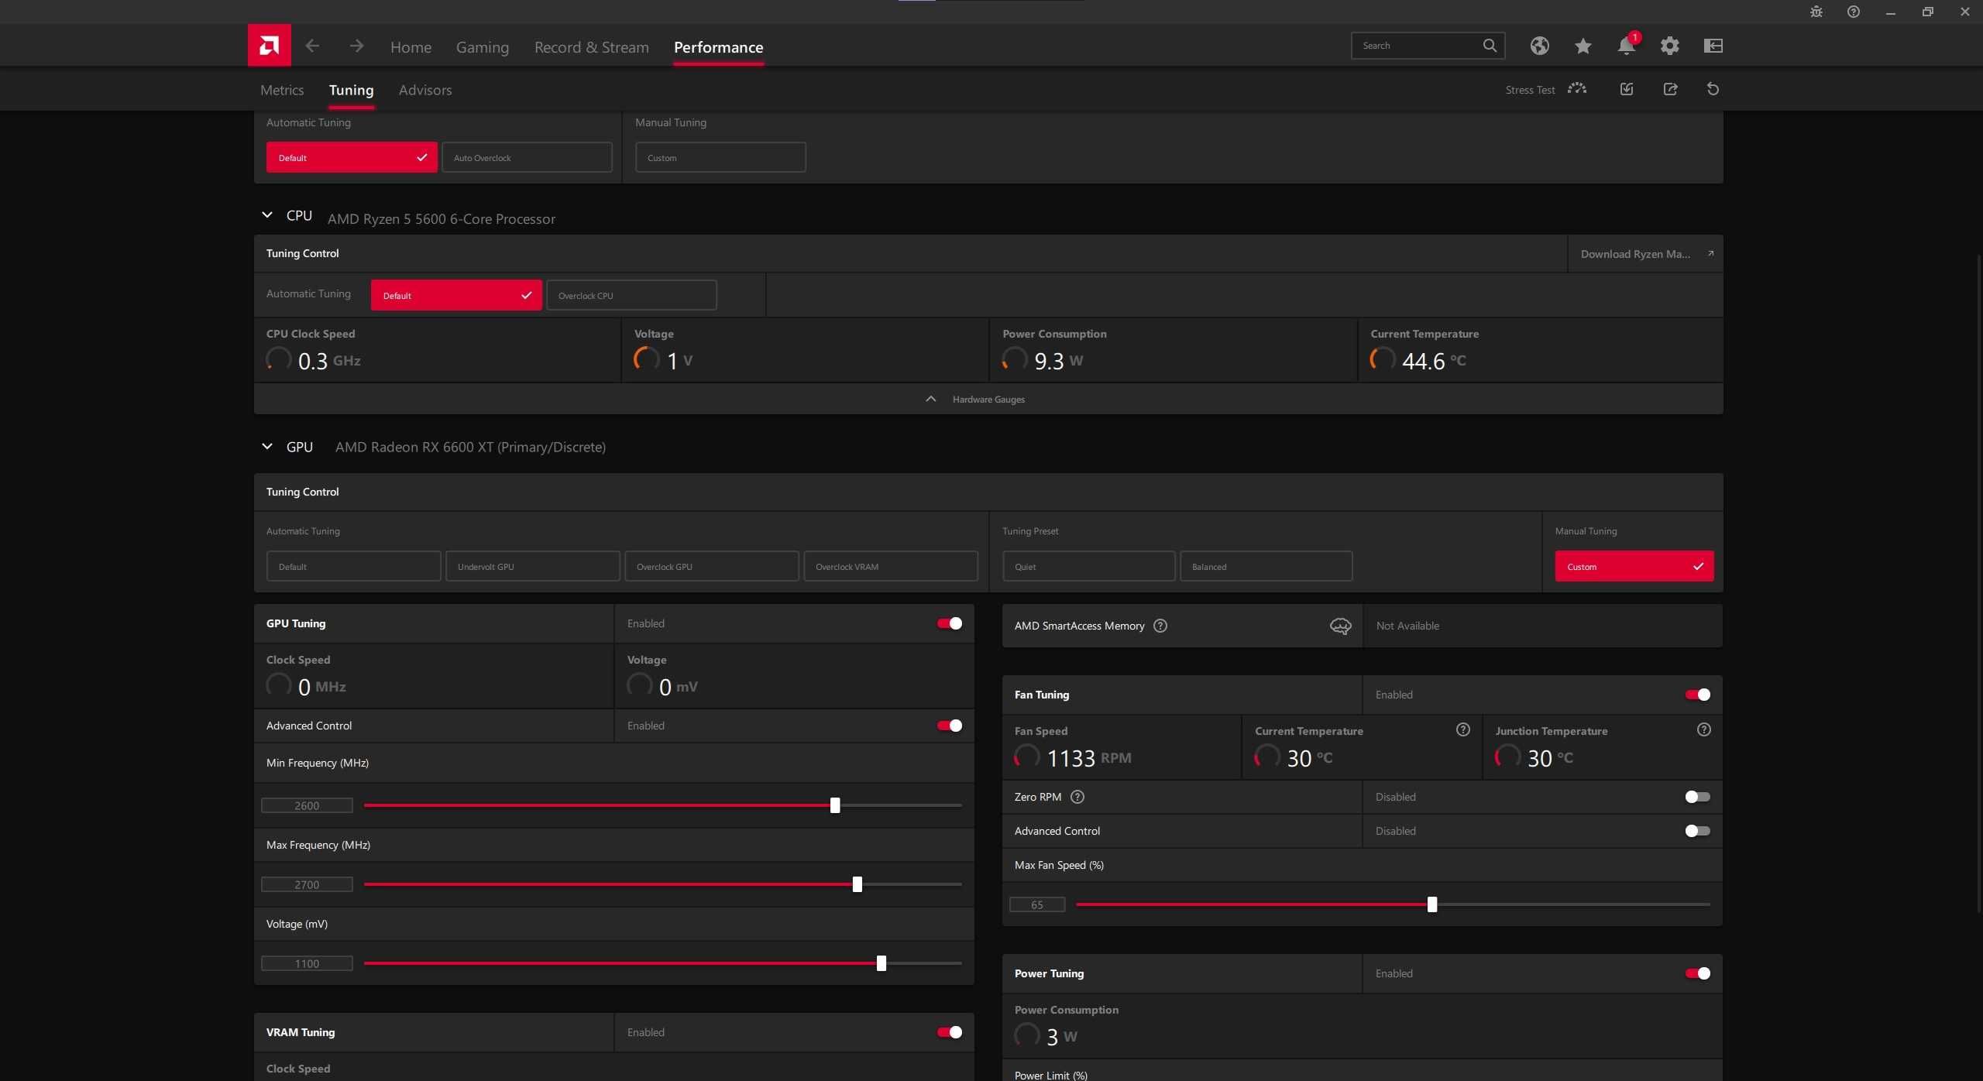
Task: Click the import settings icon
Action: click(1625, 89)
